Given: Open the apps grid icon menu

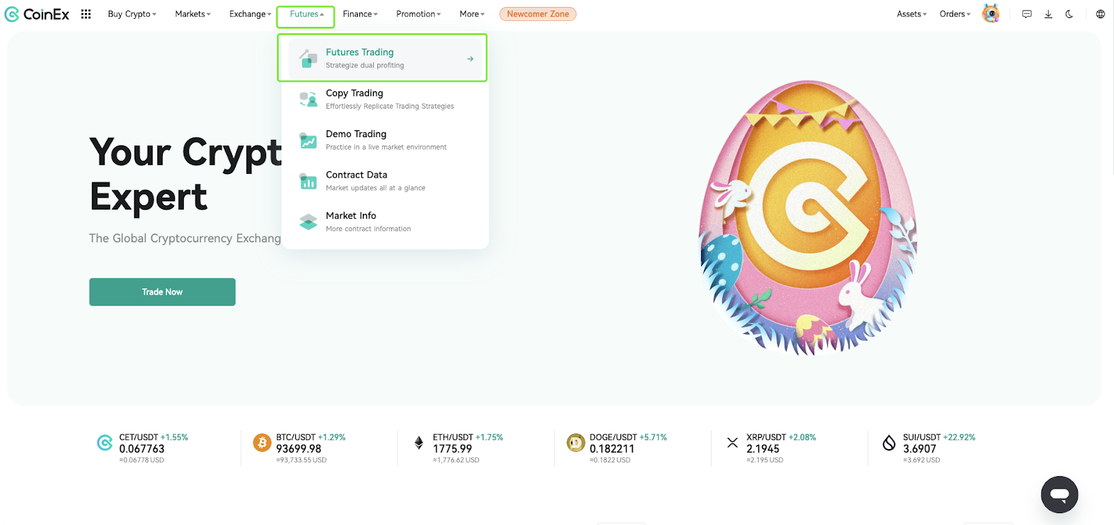Looking at the screenshot, I should [86, 14].
